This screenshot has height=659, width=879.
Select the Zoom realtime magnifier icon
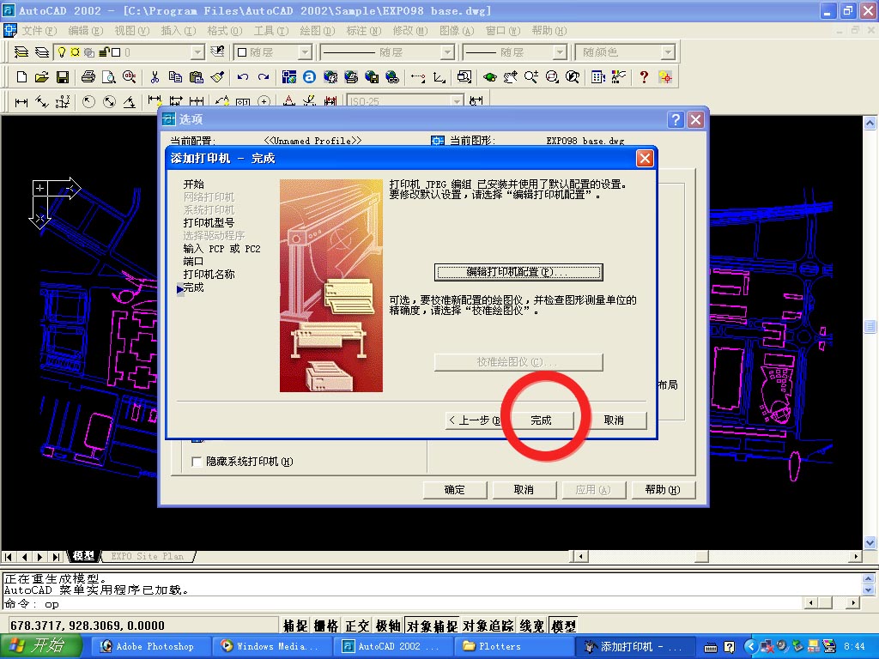pos(530,76)
